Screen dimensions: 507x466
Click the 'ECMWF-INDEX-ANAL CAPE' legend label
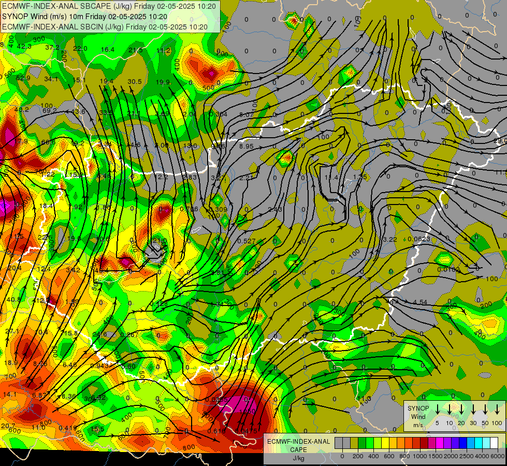coord(298,446)
